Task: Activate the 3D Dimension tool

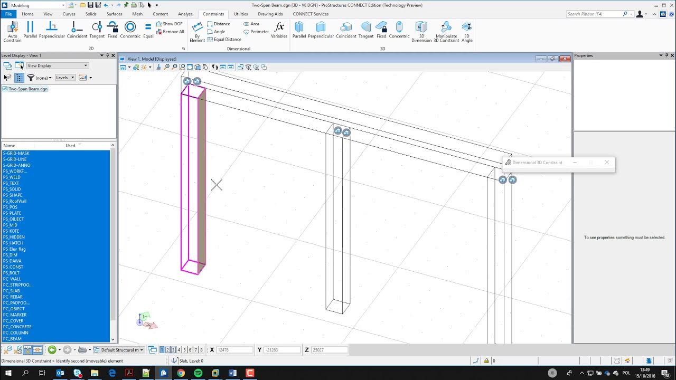Action: click(421, 32)
